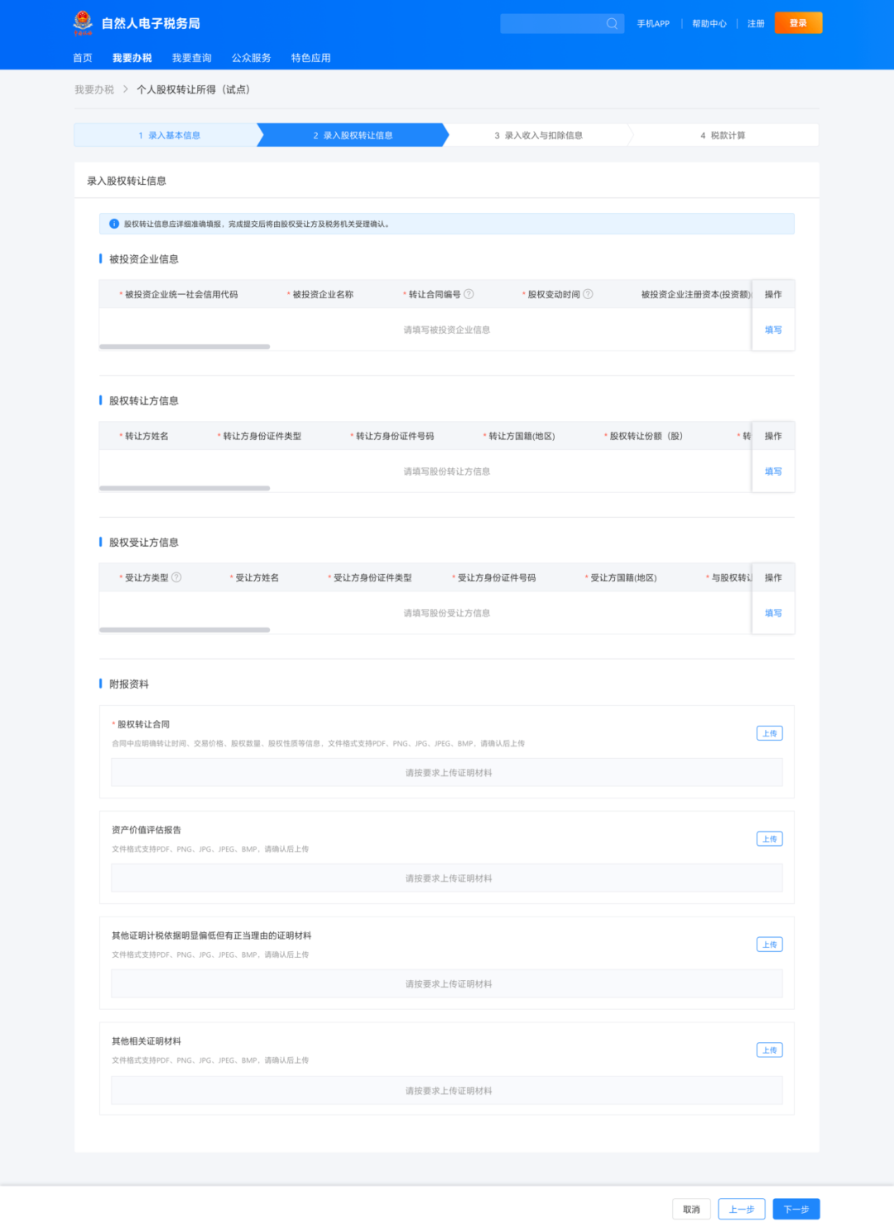This screenshot has height=1232, width=894.
Task: Click 填写 for 被投资企业信息 table
Action: coord(773,330)
